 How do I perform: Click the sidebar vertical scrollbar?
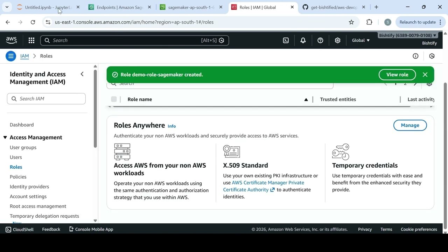click(x=95, y=108)
